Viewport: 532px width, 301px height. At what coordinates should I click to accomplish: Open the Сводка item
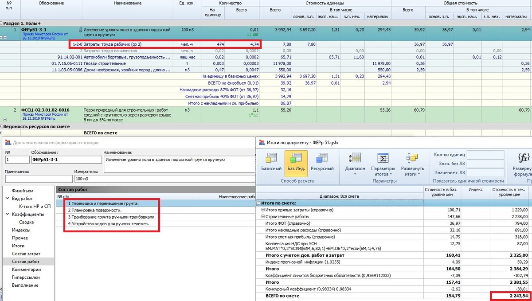pos(26,222)
